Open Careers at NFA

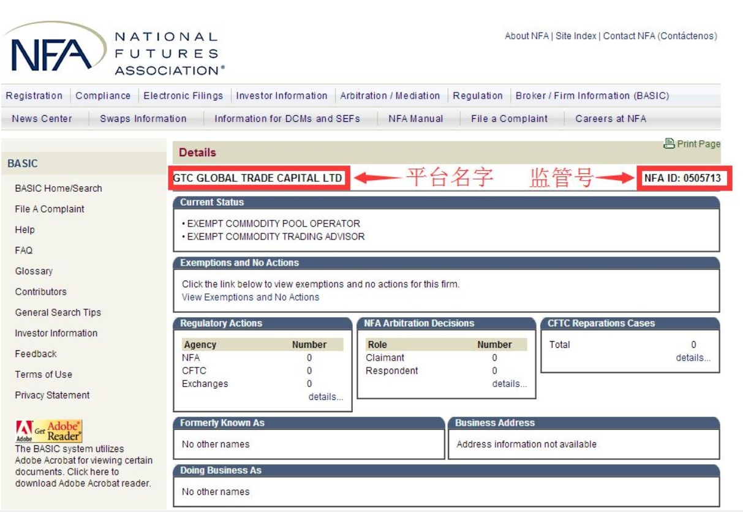tap(611, 119)
